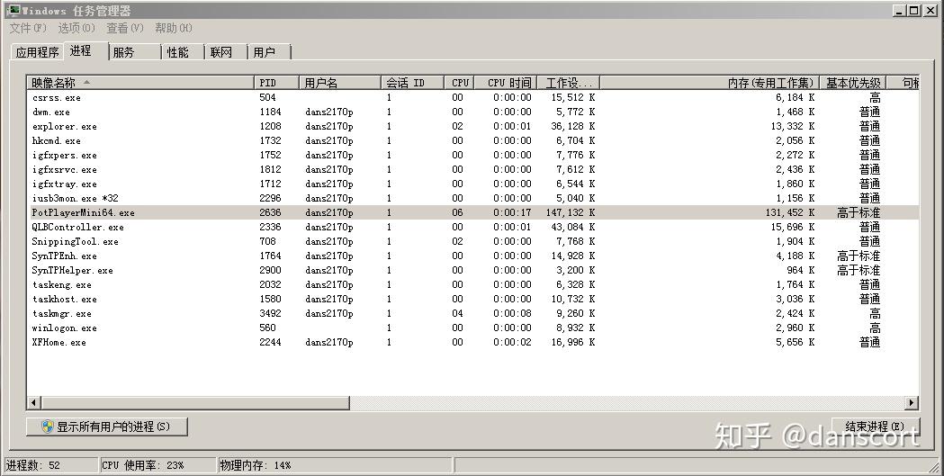
Task: Switch to the 联网 tab
Action: [x=227, y=52]
